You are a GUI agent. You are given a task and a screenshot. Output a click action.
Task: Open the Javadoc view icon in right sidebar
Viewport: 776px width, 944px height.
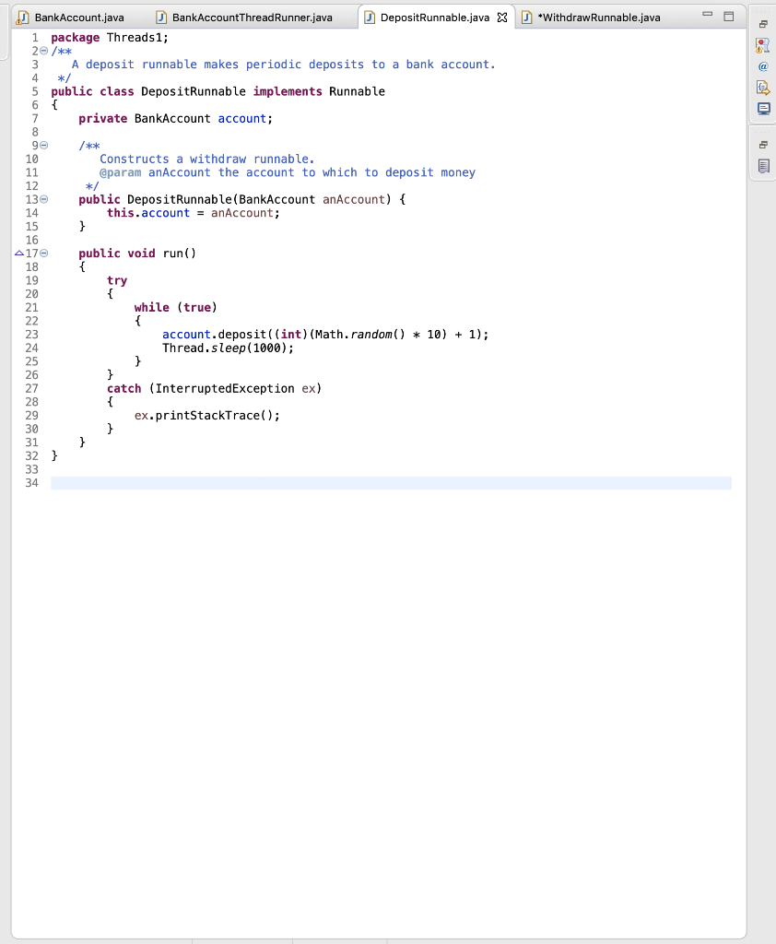[764, 65]
